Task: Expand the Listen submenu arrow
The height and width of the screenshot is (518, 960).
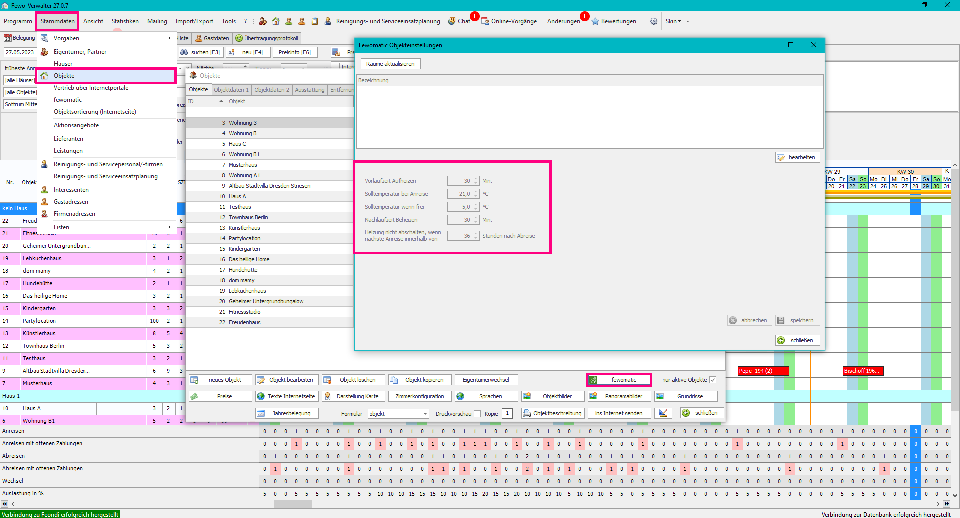Action: (170, 227)
